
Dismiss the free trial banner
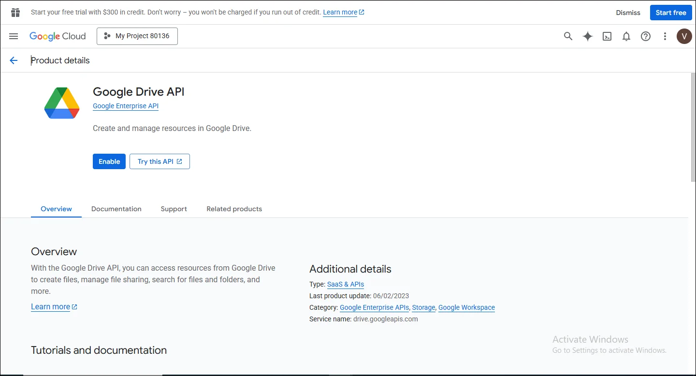pyautogui.click(x=628, y=13)
